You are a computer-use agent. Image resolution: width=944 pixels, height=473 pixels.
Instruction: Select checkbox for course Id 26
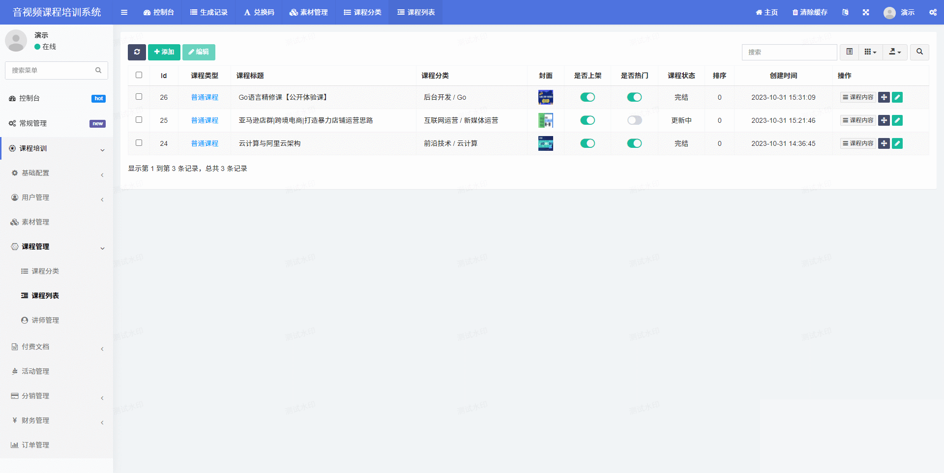(x=139, y=97)
